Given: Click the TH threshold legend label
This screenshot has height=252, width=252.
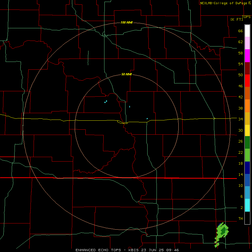Looking at the screenshot, I should pyautogui.click(x=241, y=219).
